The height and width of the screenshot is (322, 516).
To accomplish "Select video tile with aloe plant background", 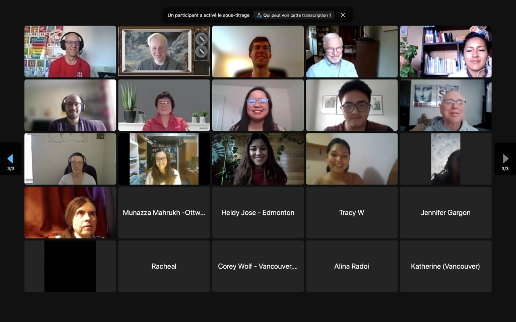I will point(164,105).
